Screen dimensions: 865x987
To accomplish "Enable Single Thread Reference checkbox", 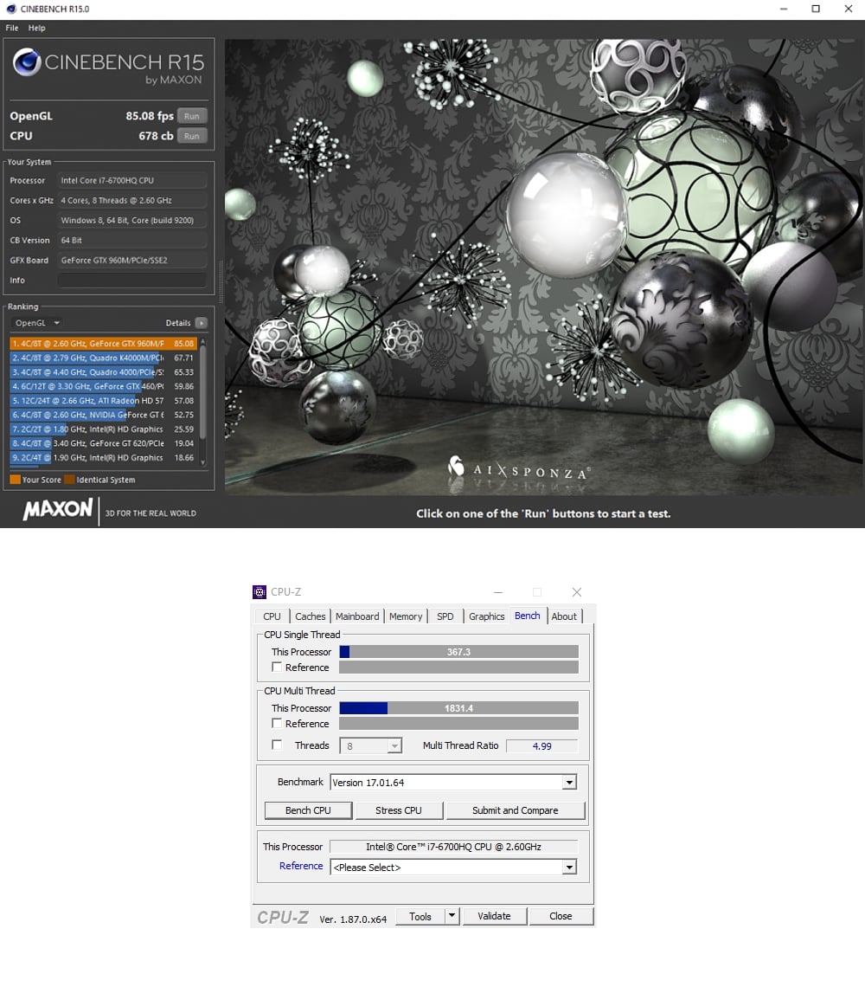I will (x=277, y=667).
